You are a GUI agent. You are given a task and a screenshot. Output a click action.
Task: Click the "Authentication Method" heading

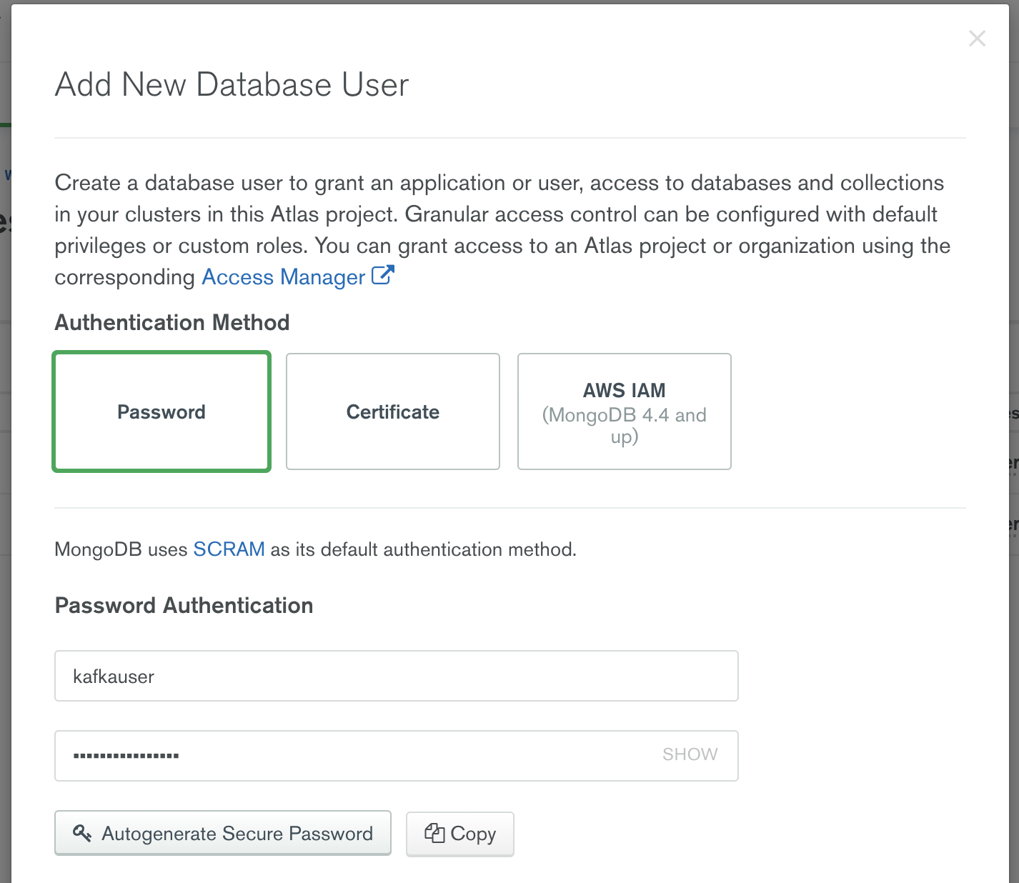tap(172, 323)
